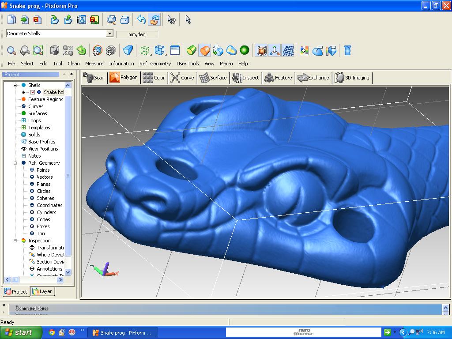Click the Nero Search green go arrow
This screenshot has width=452, height=339.
point(388,332)
